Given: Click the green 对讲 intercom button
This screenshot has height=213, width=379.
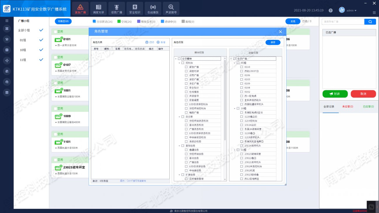Looking at the screenshot, I should pyautogui.click(x=335, y=94).
